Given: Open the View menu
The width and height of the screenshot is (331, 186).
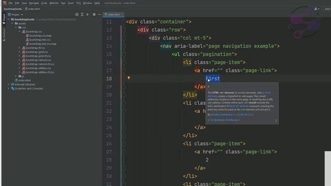Looking at the screenshot, I should tap(24, 3).
